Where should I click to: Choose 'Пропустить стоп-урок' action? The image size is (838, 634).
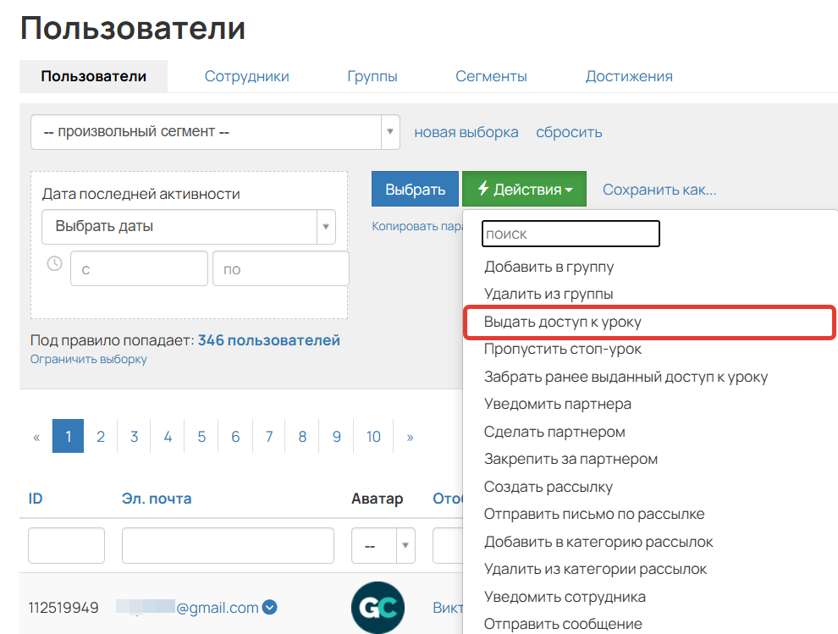562,349
